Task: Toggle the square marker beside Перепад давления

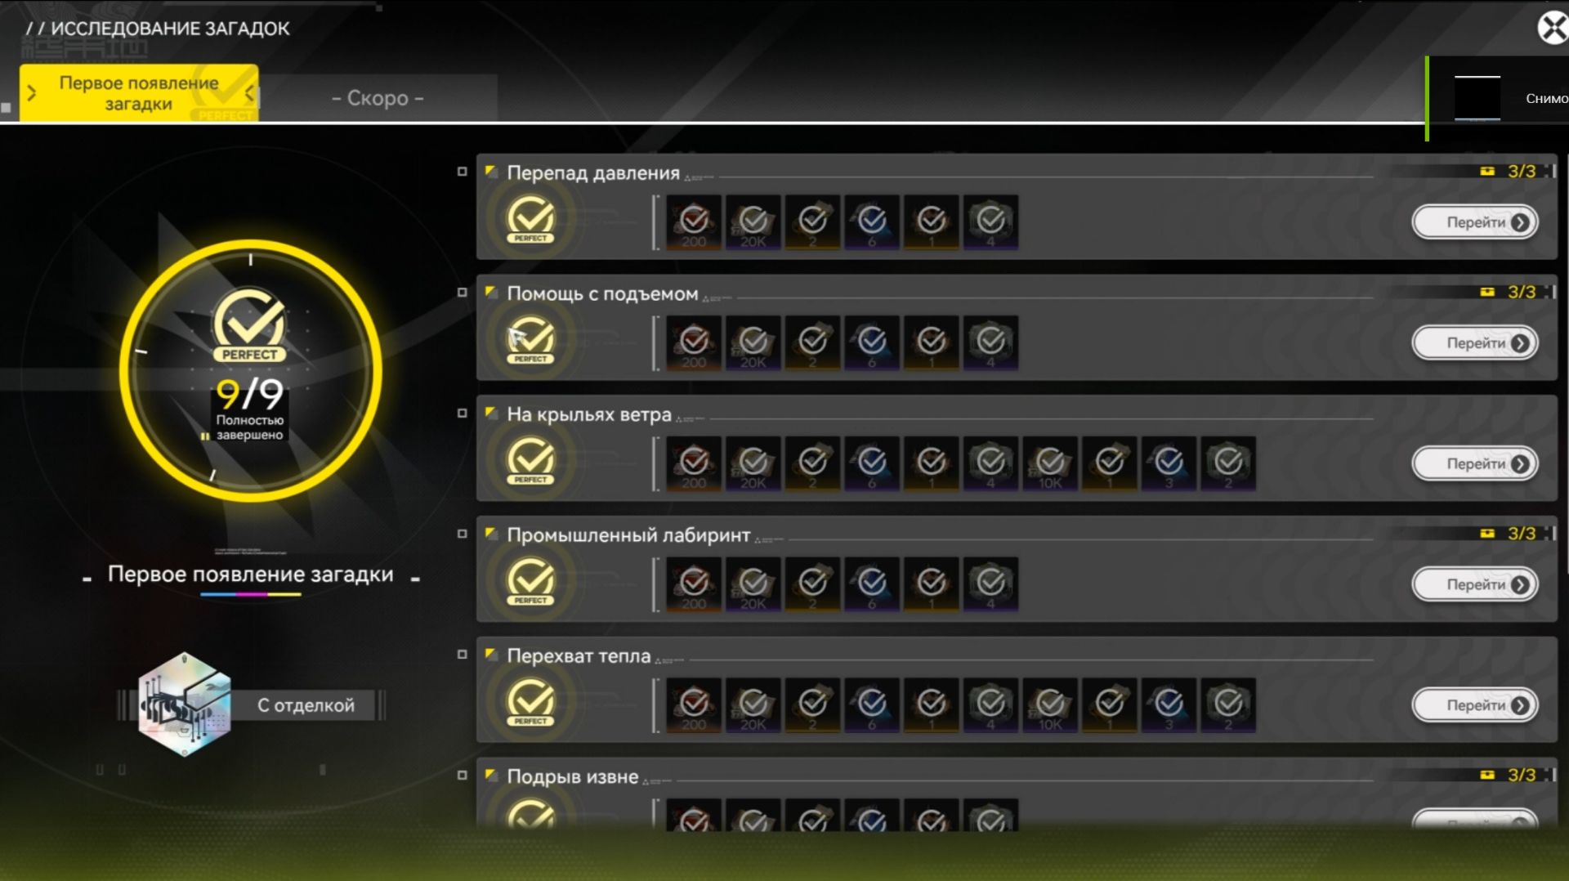Action: (462, 172)
